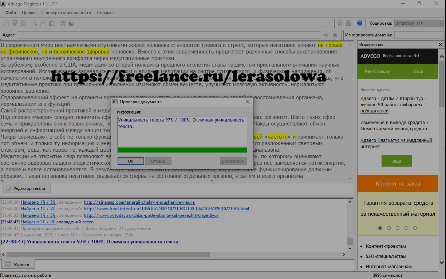Open help via blue question mark icon

[360, 23]
